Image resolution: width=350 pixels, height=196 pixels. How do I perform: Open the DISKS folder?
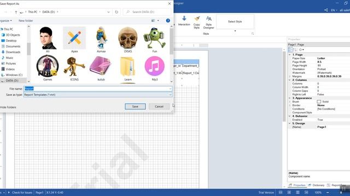tap(128, 40)
